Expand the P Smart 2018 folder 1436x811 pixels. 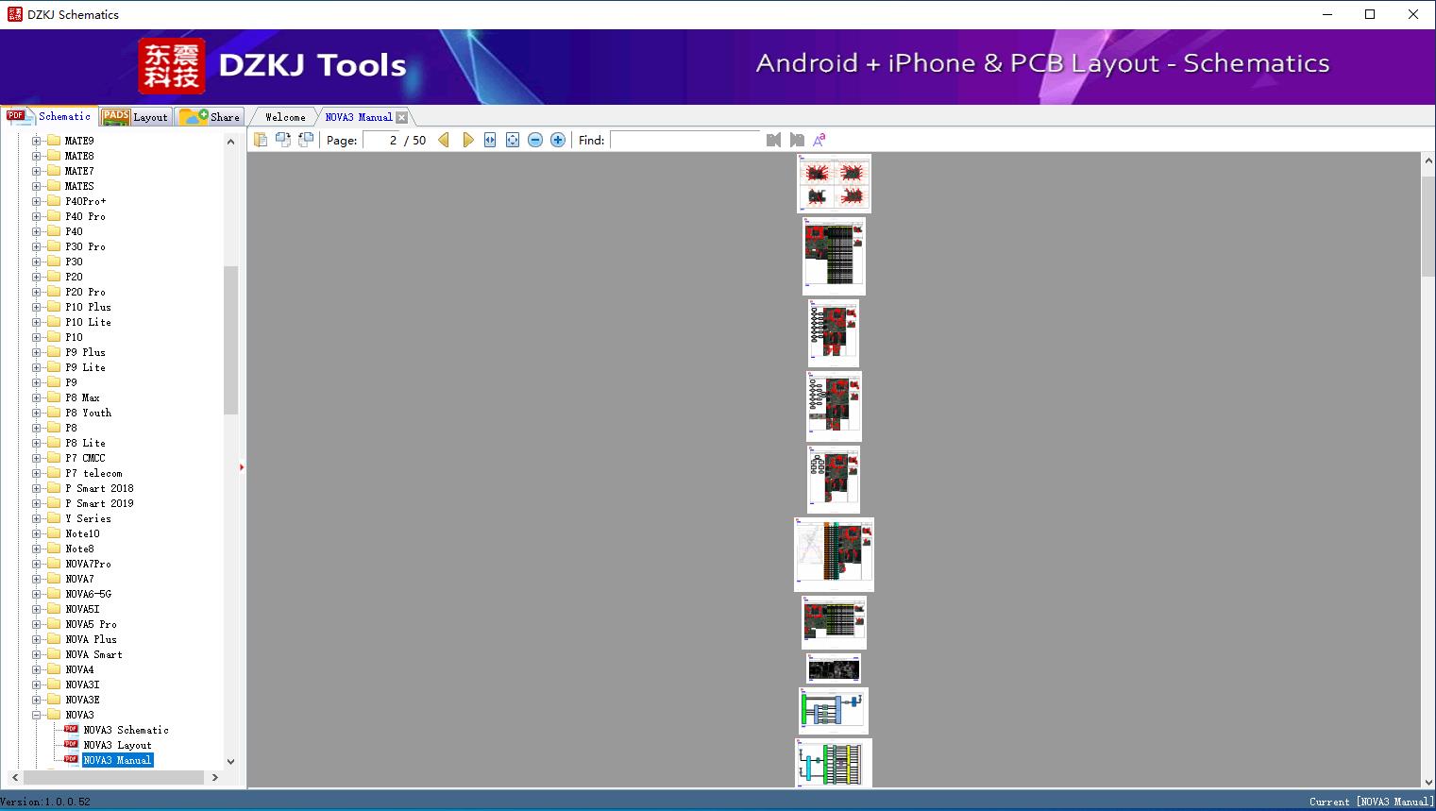pos(37,488)
